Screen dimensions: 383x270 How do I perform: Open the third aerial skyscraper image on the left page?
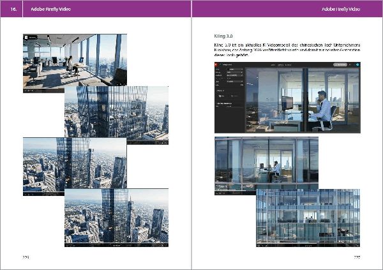(x=75, y=166)
